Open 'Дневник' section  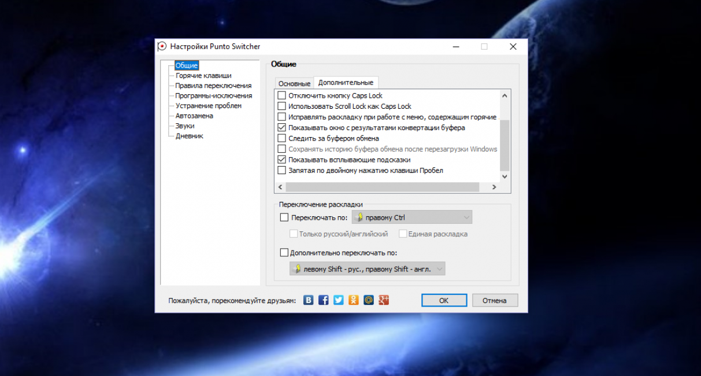(x=190, y=136)
